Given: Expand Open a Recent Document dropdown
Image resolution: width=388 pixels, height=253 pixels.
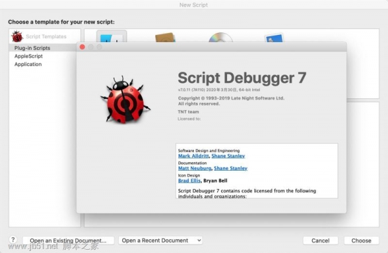Looking at the screenshot, I should [160, 240].
